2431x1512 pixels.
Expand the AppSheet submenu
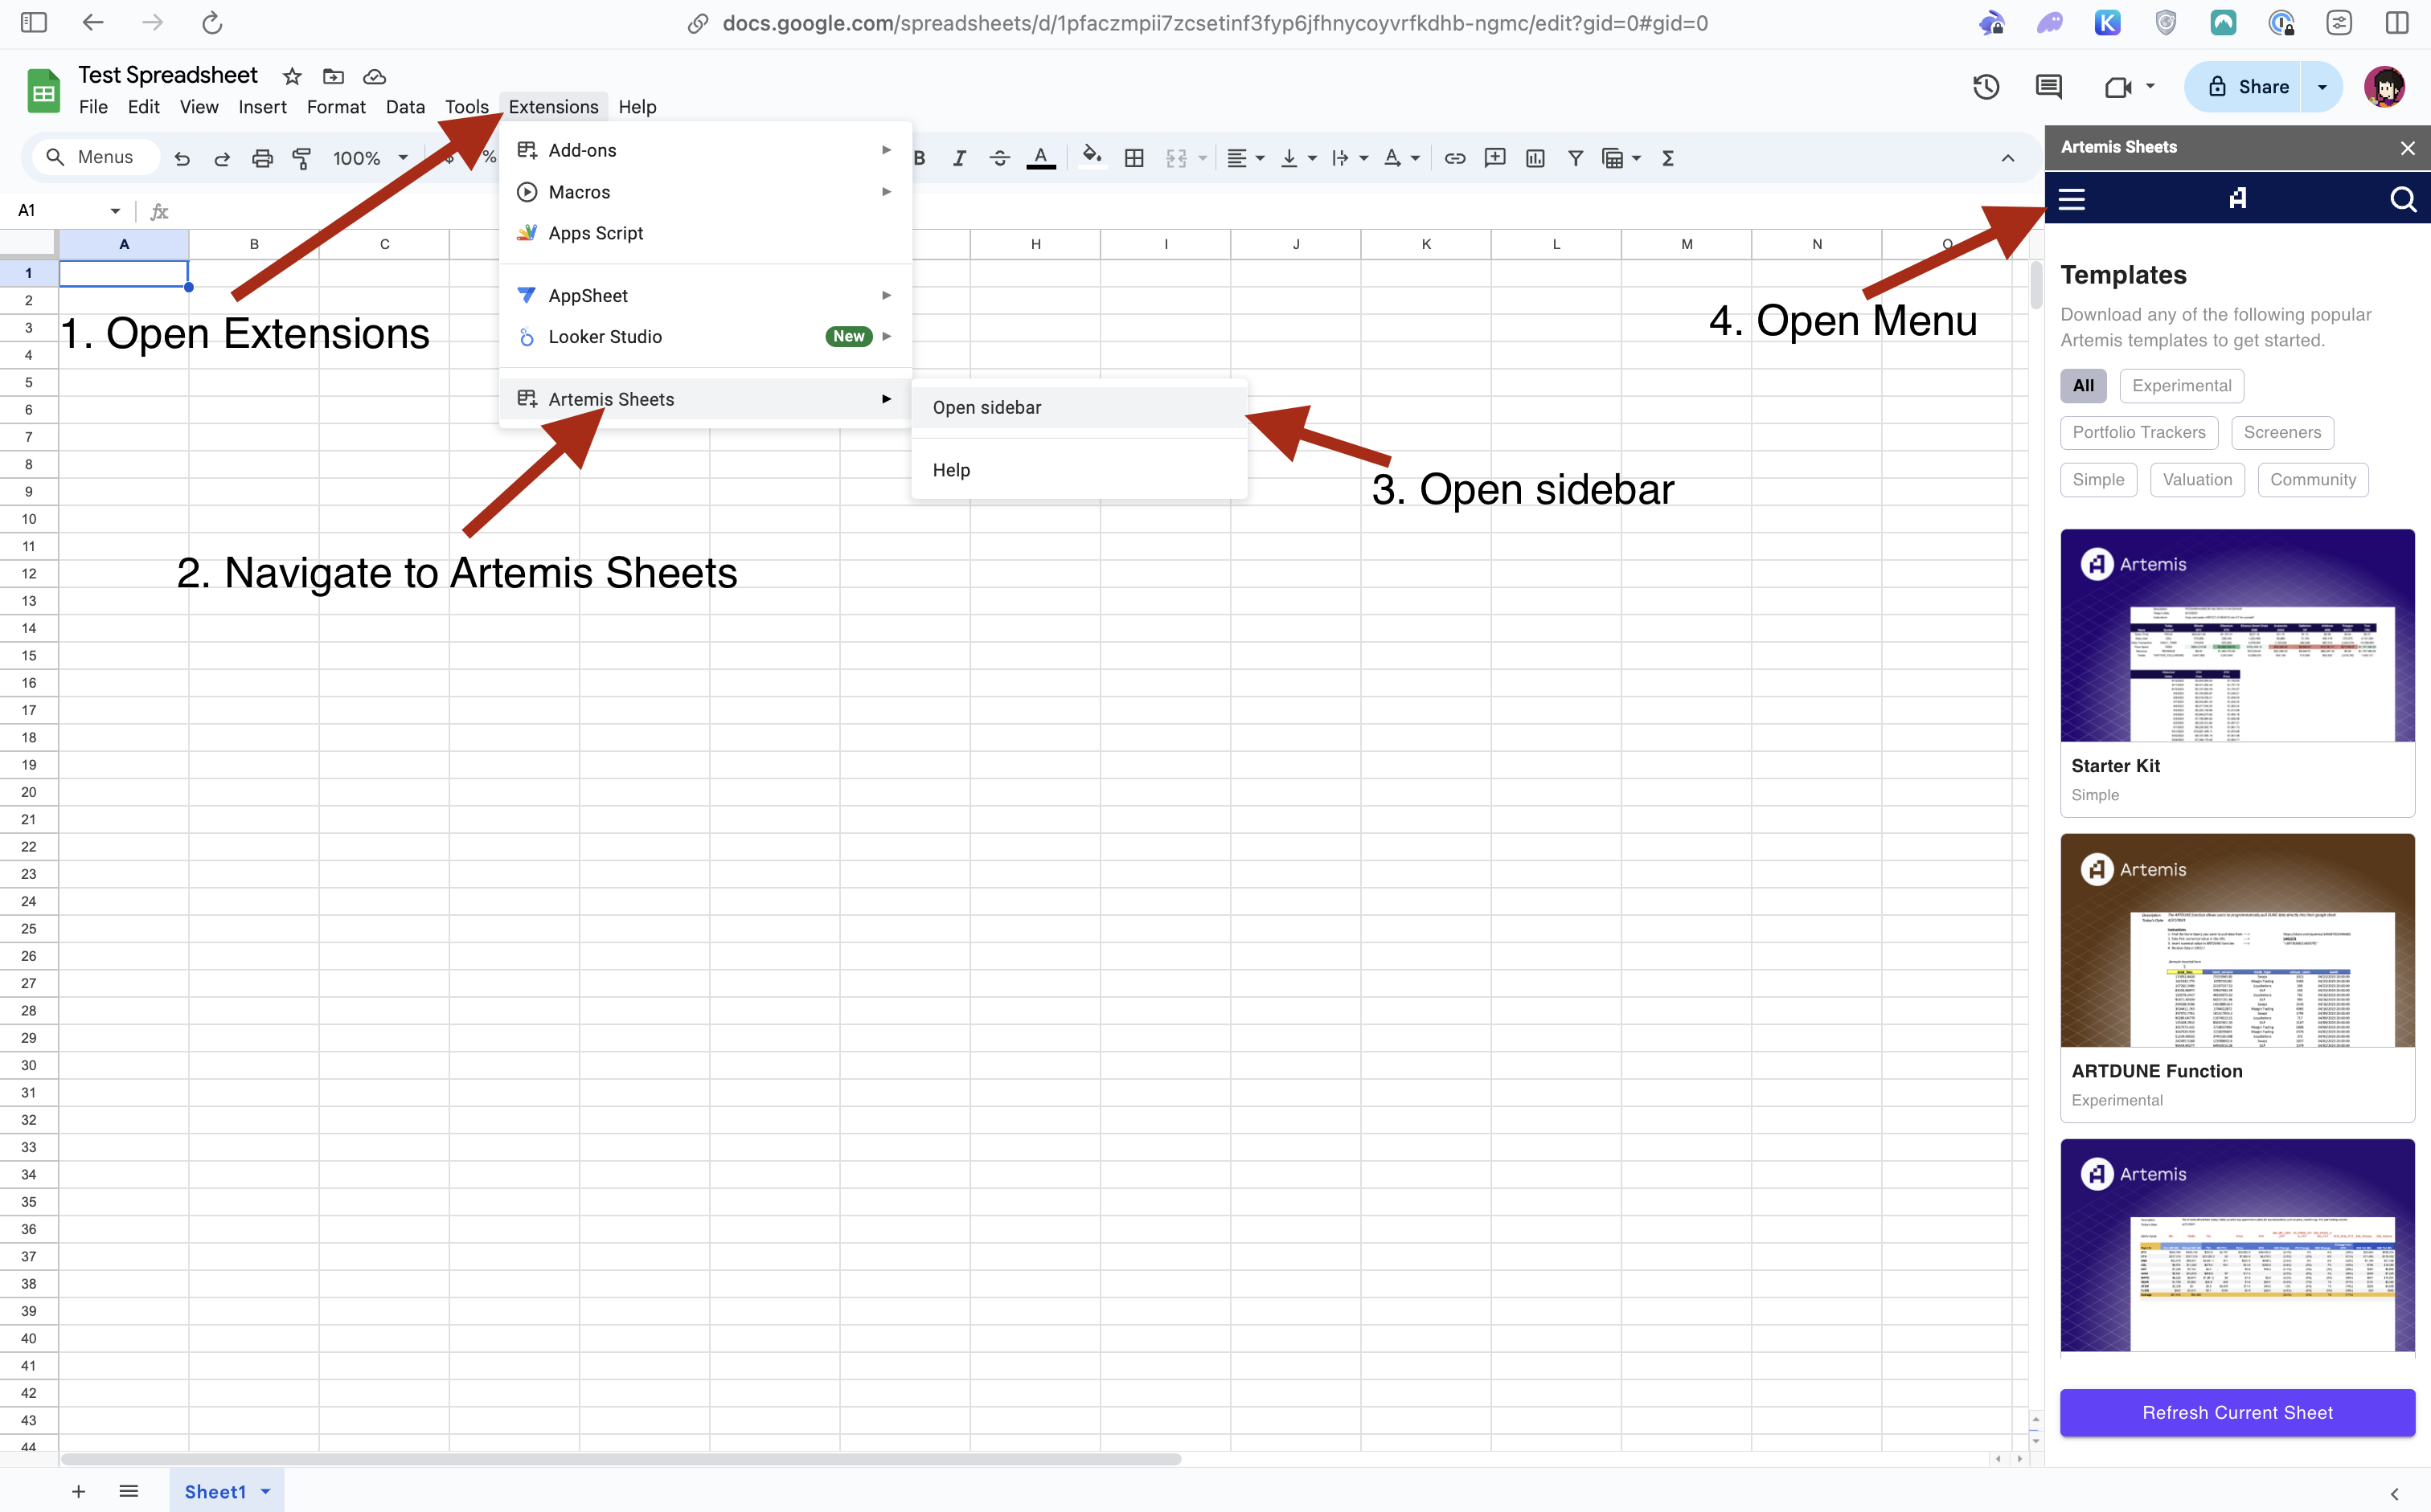[x=704, y=296]
